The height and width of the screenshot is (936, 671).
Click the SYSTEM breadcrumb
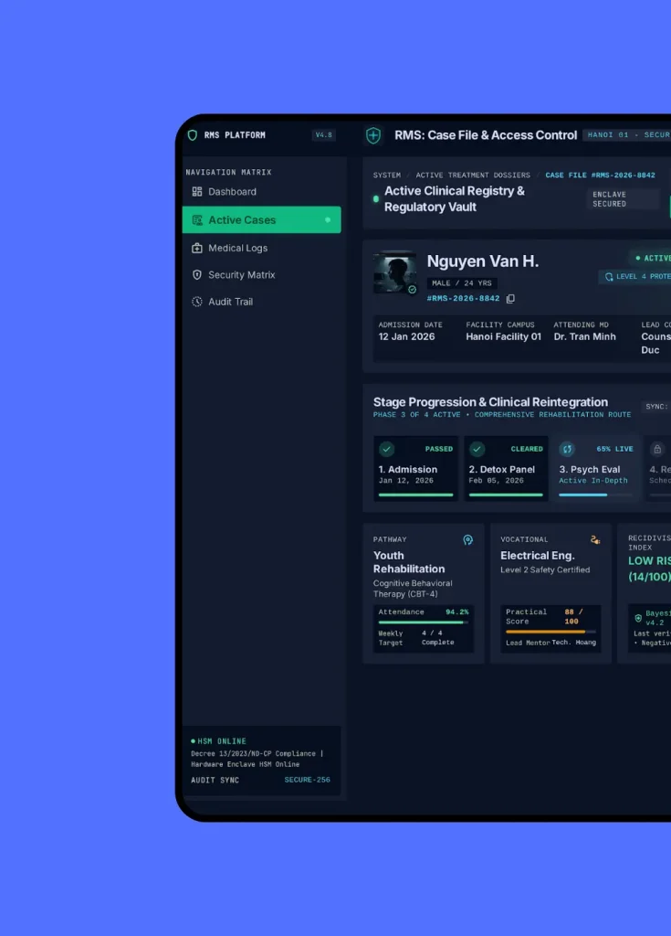387,175
